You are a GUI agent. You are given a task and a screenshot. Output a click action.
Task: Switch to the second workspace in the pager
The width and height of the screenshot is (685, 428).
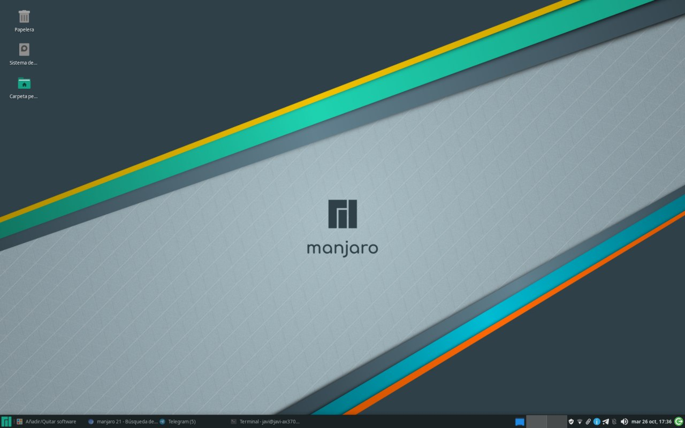tap(557, 422)
